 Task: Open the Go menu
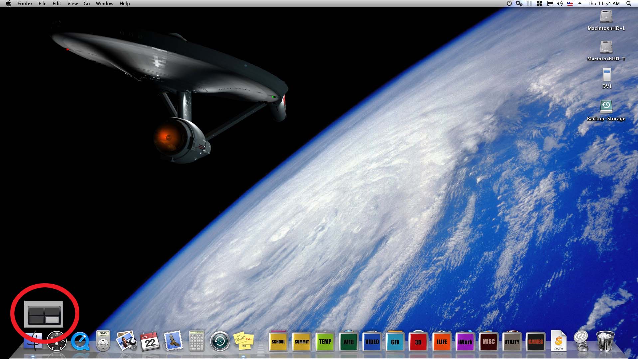87,3
